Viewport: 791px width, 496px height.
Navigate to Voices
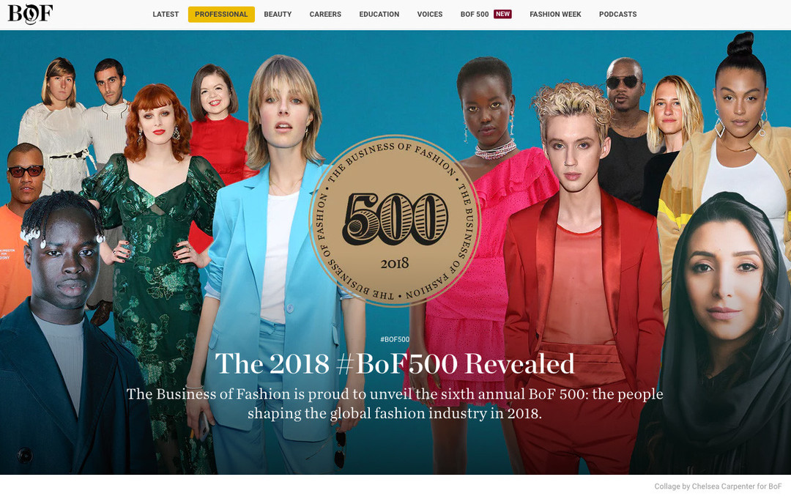[x=430, y=14]
